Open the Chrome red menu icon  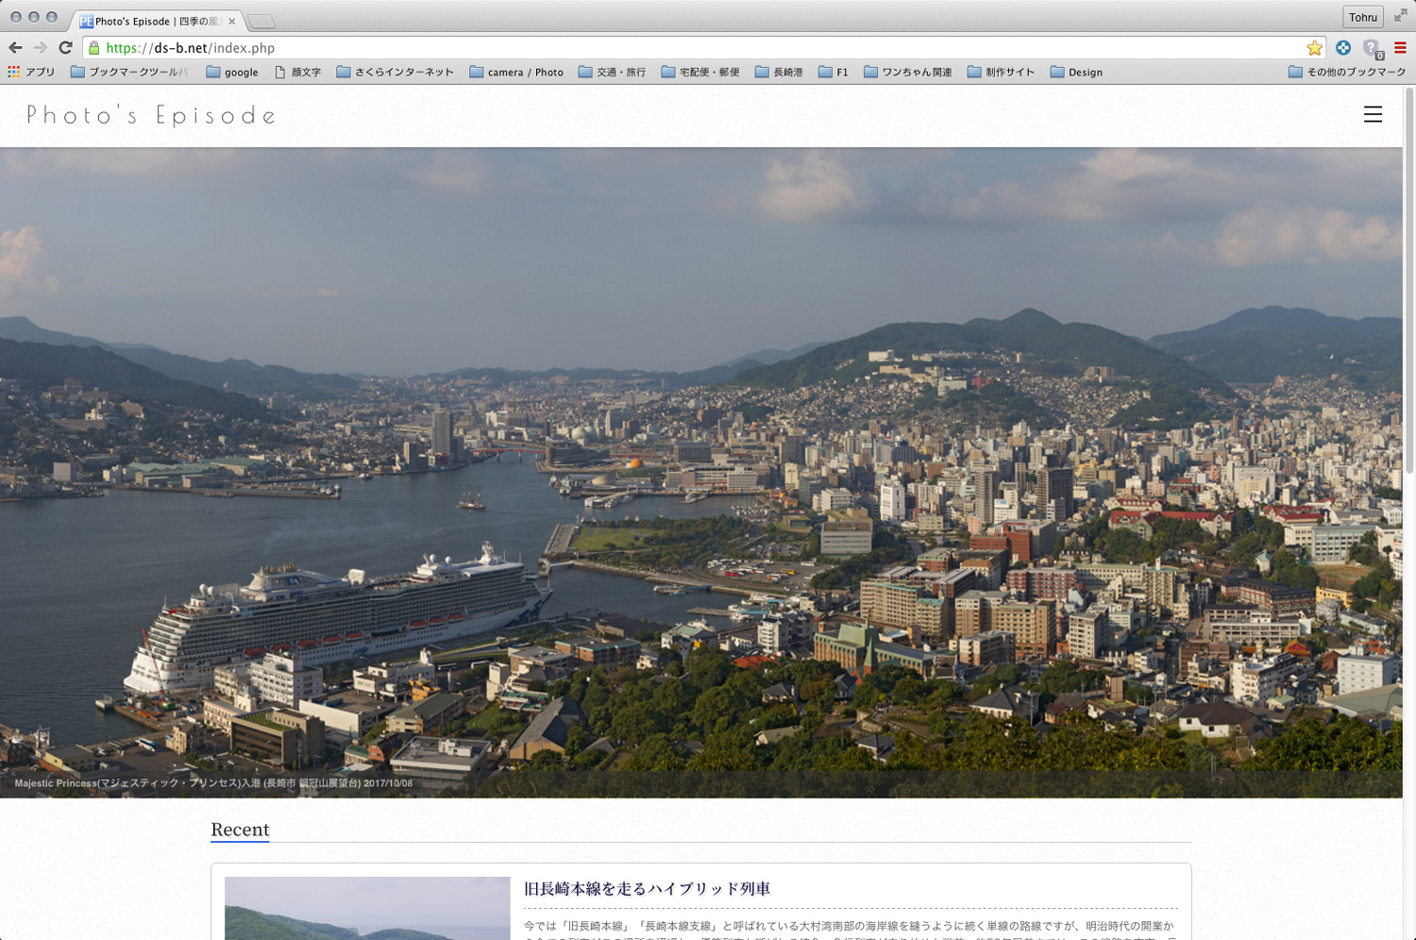[1400, 48]
